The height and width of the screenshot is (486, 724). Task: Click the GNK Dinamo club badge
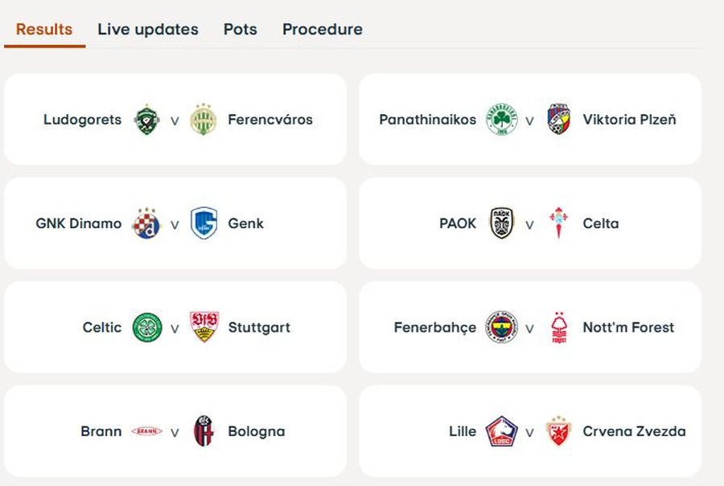click(148, 223)
